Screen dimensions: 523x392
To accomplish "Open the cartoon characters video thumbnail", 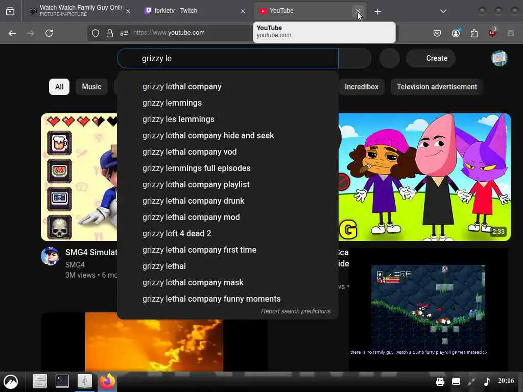I will (x=424, y=177).
